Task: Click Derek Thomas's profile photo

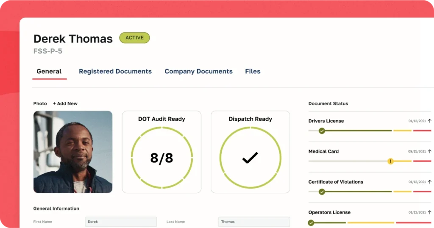Action: 73,152
